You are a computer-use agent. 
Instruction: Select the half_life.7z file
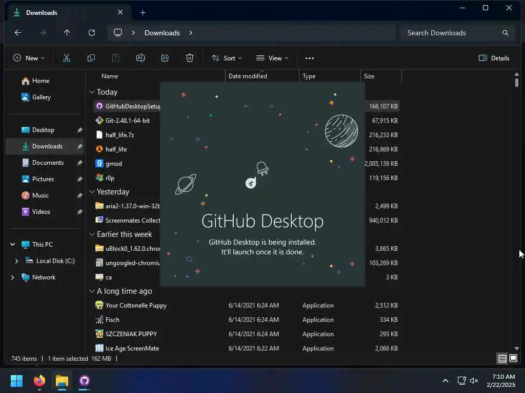point(119,135)
